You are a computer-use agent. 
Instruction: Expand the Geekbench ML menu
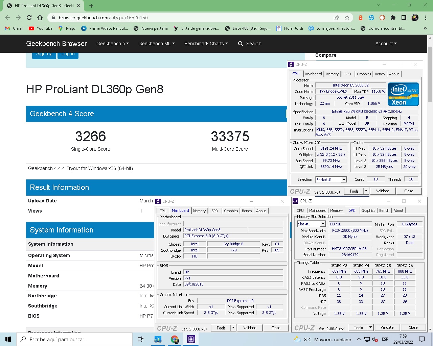click(x=156, y=44)
